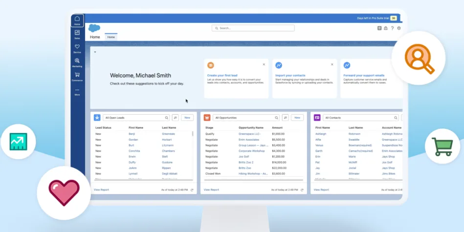Open the Home item in left sidebar
Image resolution: width=464 pixels, height=232 pixels.
77,21
